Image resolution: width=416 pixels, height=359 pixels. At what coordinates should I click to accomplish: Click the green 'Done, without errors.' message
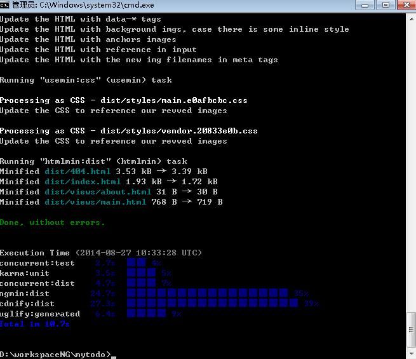53,222
